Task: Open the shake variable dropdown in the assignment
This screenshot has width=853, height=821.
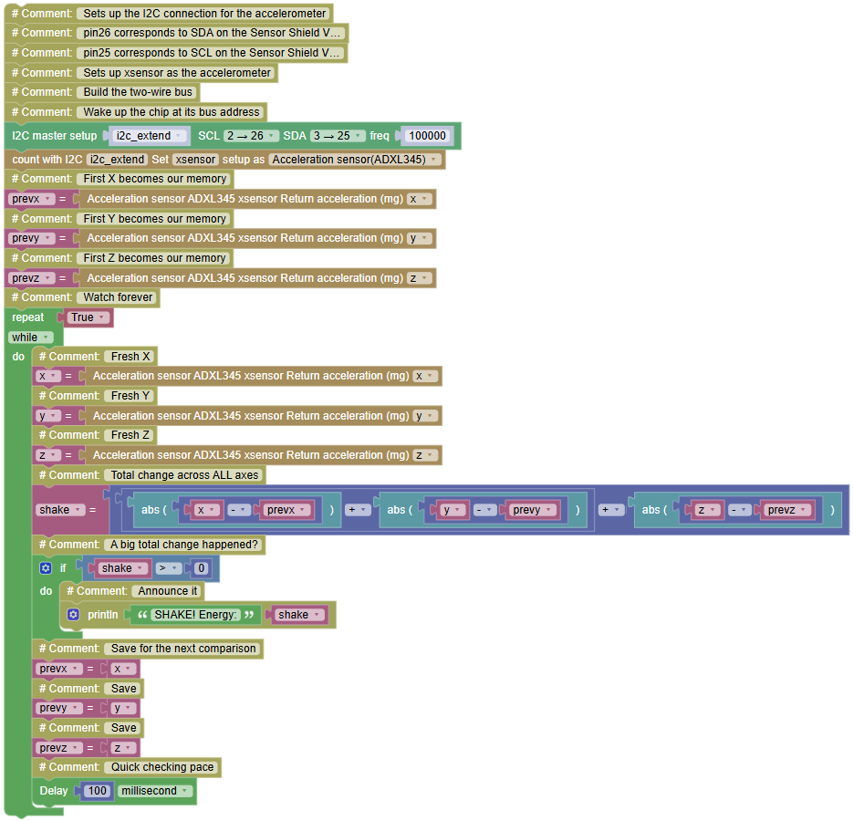Action: (60, 510)
